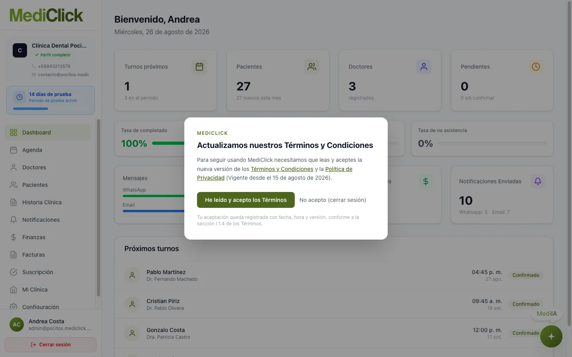Click the green dollar icon beside the modal
572x357 pixels.
(425, 181)
